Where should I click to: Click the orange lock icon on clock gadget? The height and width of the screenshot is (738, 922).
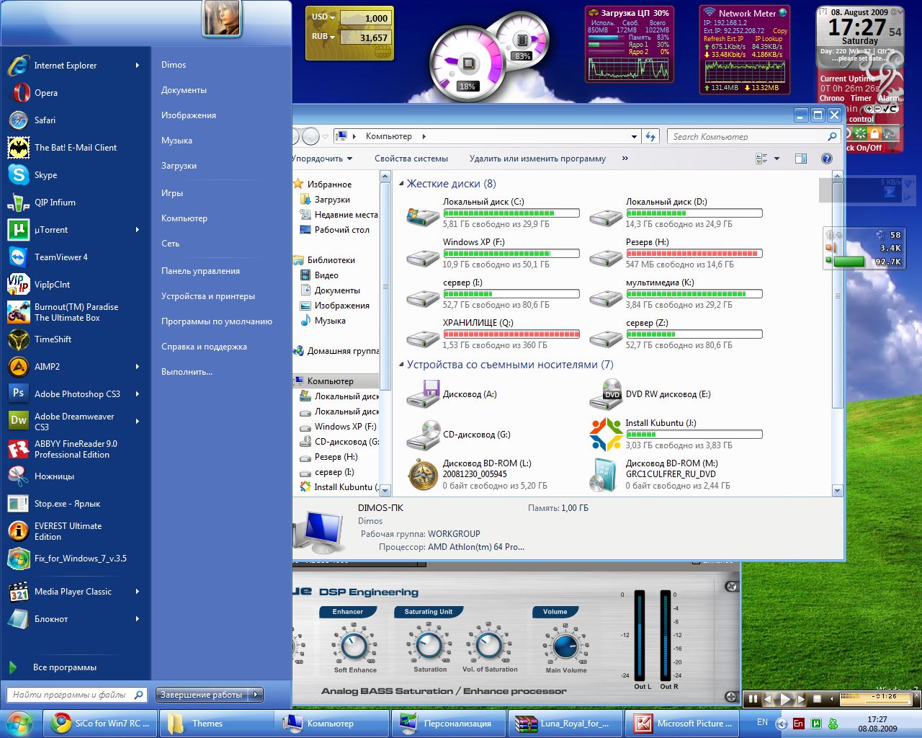[x=874, y=133]
